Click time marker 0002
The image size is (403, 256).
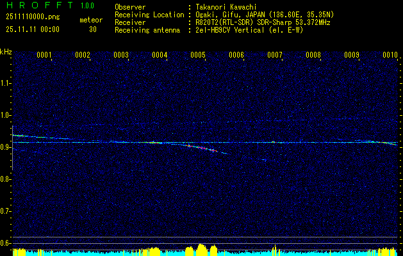click(83, 55)
